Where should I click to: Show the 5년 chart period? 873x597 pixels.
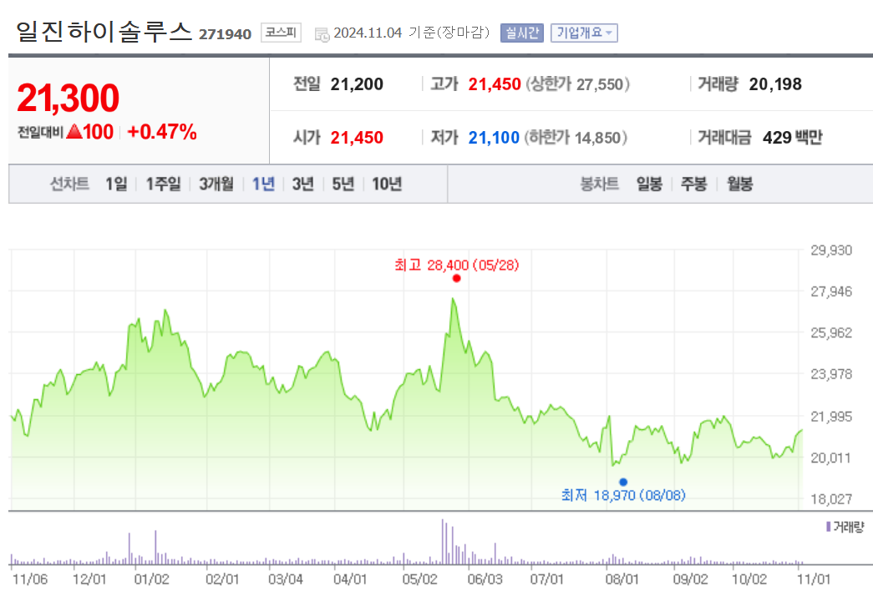pos(343,184)
